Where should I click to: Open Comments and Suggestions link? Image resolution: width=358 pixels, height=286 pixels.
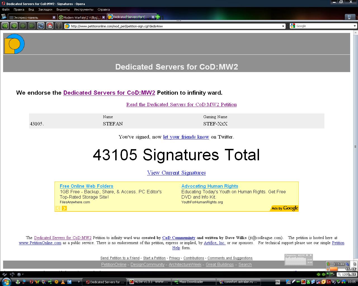point(230,258)
